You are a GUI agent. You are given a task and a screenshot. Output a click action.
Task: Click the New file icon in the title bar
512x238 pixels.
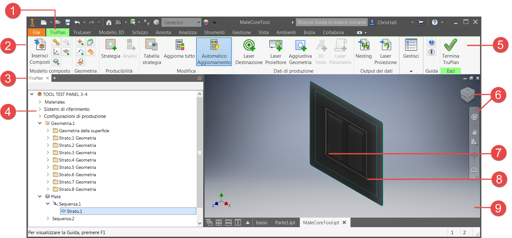coord(44,22)
